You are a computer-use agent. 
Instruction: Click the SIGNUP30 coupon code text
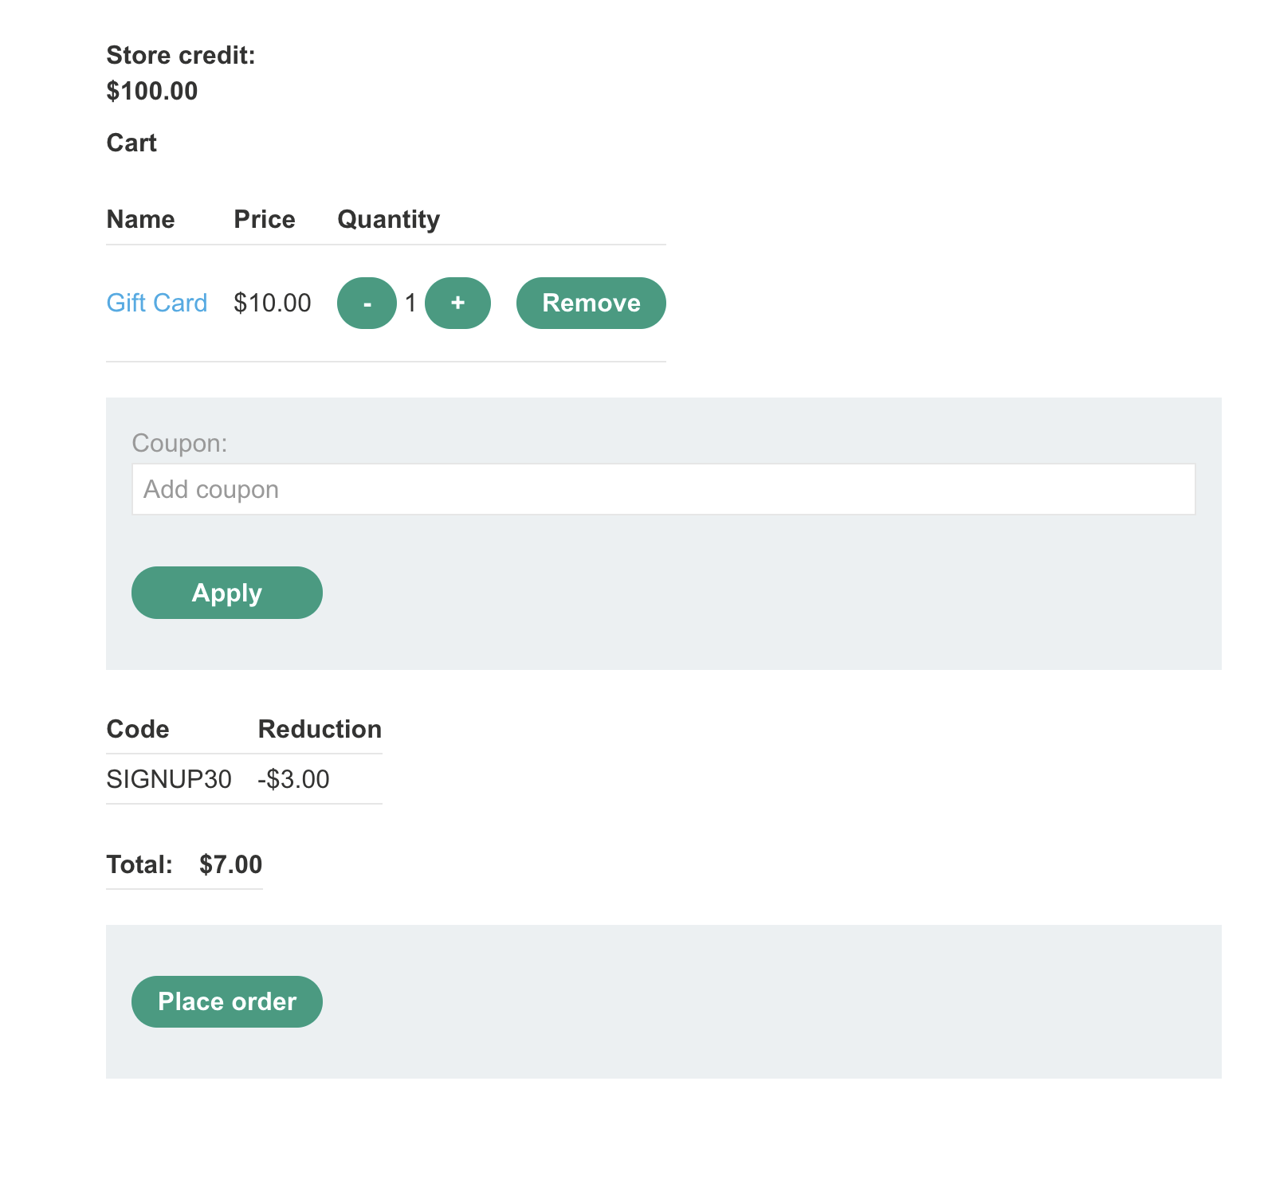(x=169, y=779)
